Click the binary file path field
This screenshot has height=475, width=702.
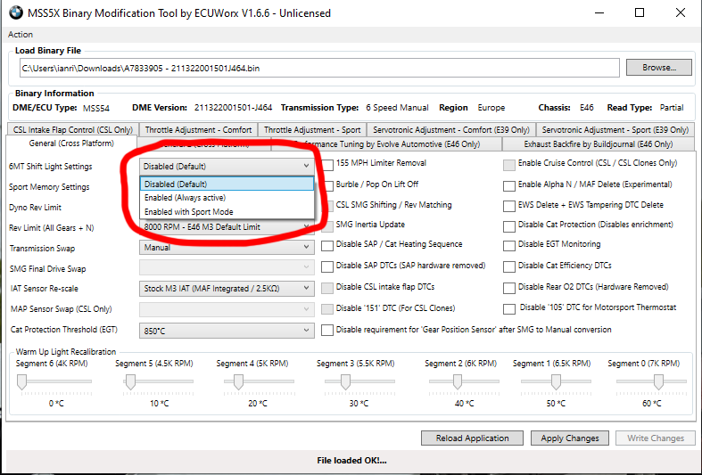[x=317, y=68]
